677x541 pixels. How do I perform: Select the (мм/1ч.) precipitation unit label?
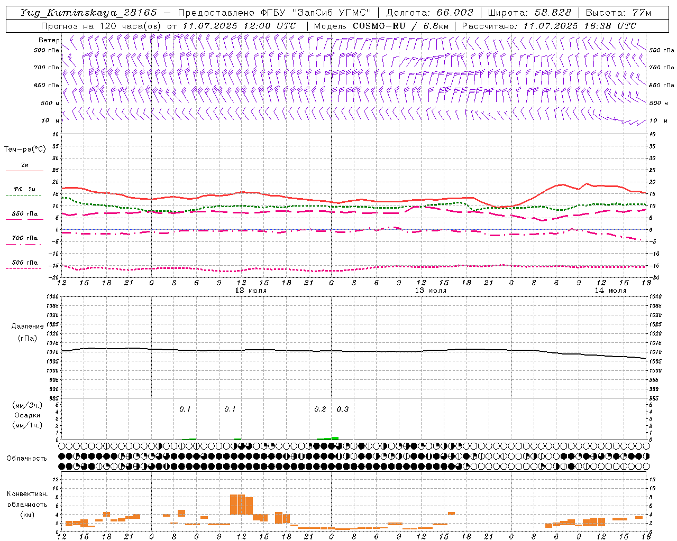[x=28, y=425]
